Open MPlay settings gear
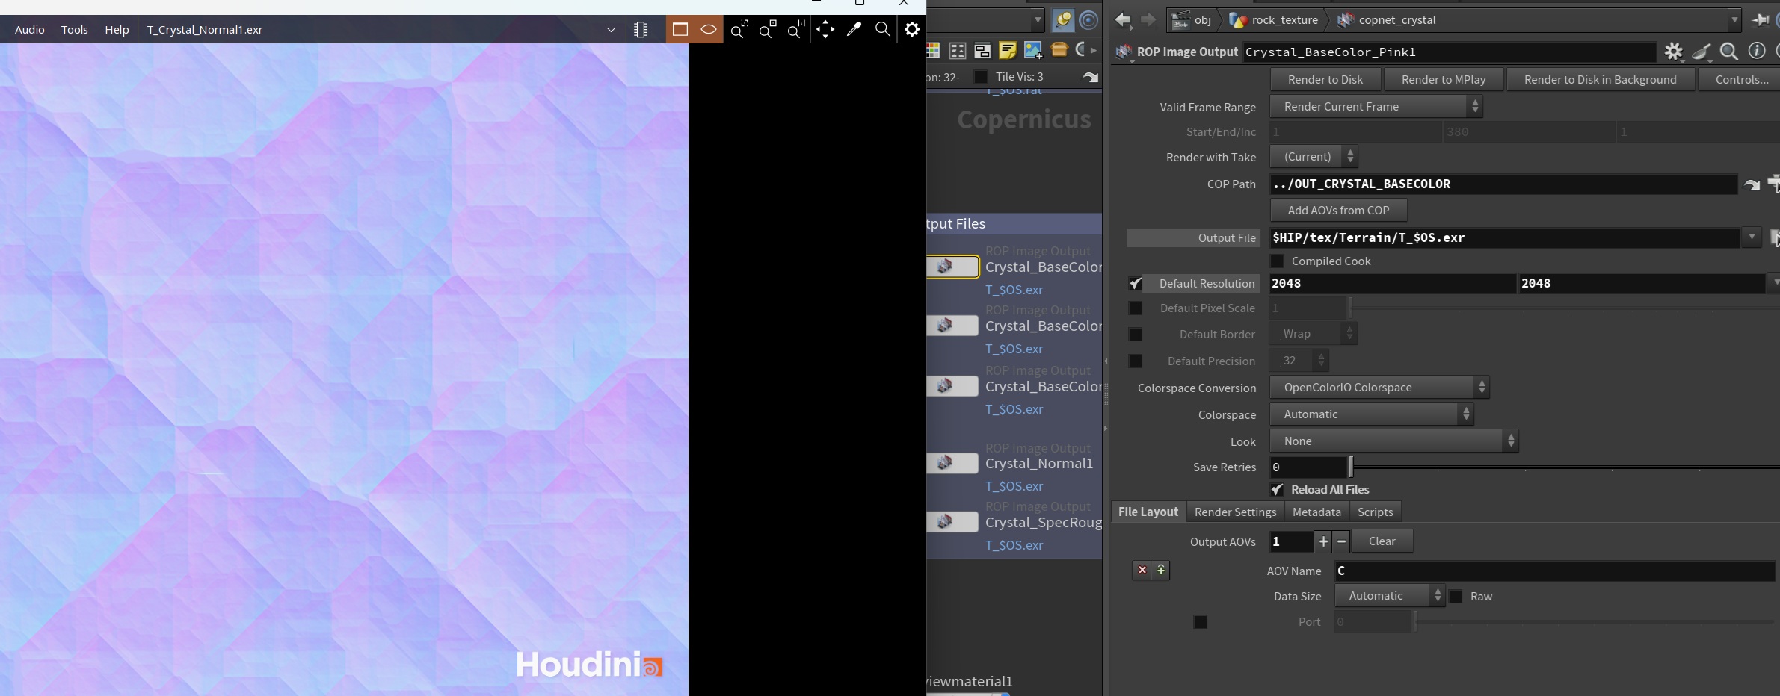Screen dimensions: 1780x696 coord(912,29)
